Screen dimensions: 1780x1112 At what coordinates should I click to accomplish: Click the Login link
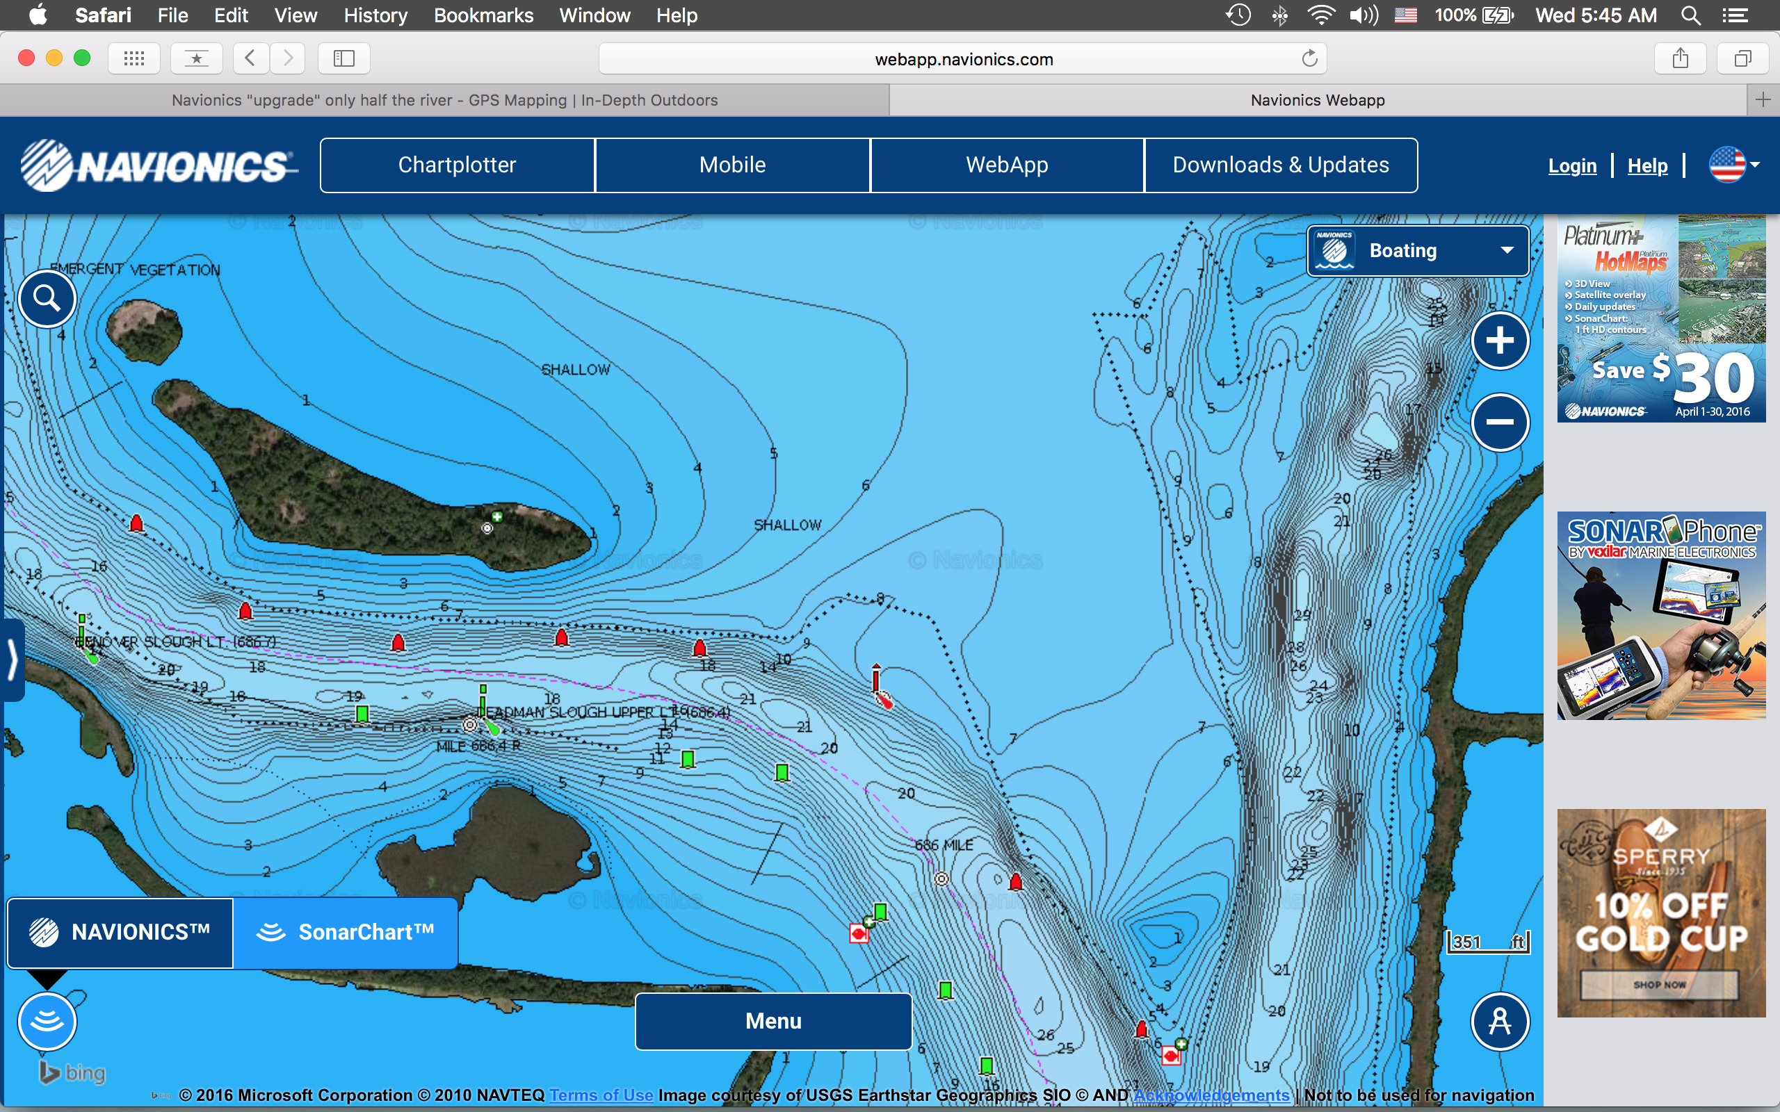click(1573, 165)
